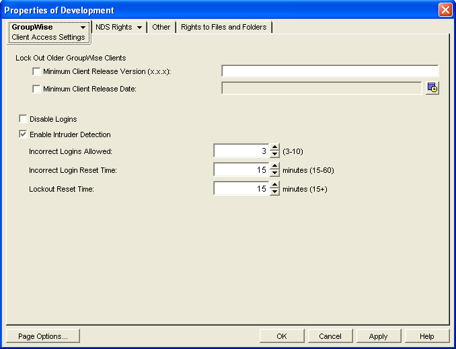Screen dimensions: 456x349
Task: Focus the Minimum Client Release Version field
Action: [330, 71]
